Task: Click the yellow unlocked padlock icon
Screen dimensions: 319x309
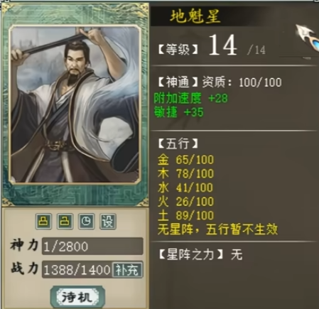Action: tap(65, 222)
